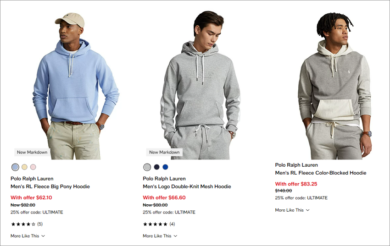Expand More Like This under Big Pony Hoodie
This screenshot has height=246, width=390.
[x=28, y=236]
